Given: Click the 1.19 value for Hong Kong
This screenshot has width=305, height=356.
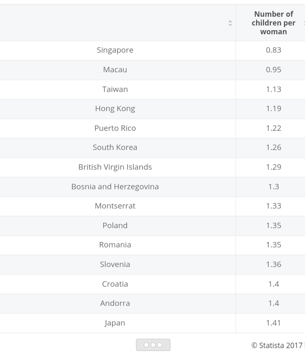Looking at the screenshot, I should tap(273, 109).
